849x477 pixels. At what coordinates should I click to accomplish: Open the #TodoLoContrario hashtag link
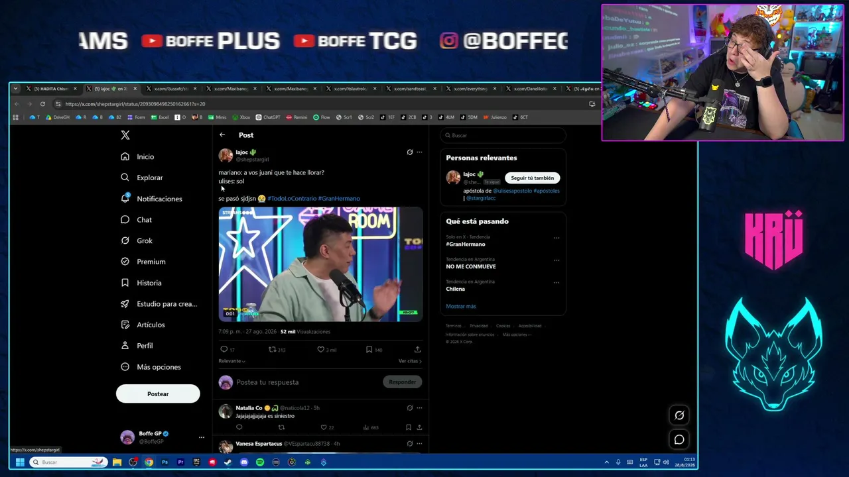292,199
